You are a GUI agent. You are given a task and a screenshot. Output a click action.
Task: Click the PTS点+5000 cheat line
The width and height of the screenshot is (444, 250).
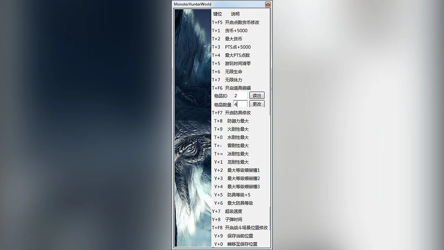(x=236, y=47)
